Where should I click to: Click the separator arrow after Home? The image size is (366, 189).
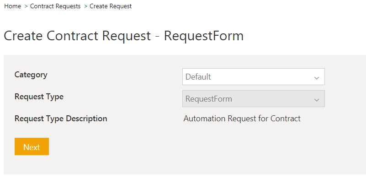pos(26,6)
